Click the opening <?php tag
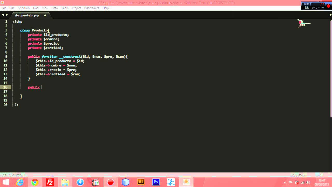Image resolution: width=332 pixels, height=187 pixels. tap(17, 22)
